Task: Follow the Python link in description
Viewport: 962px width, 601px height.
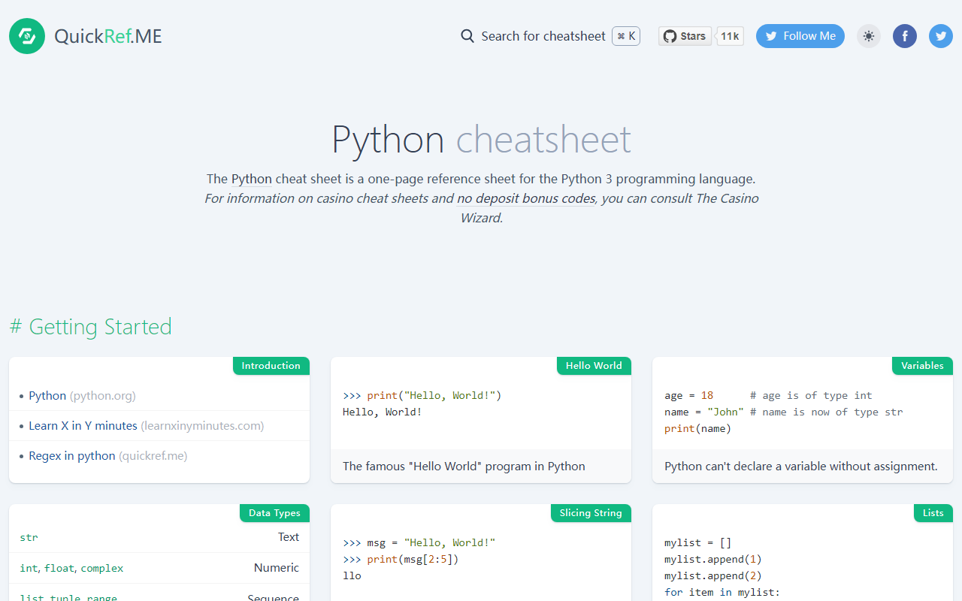Action: coord(252,179)
